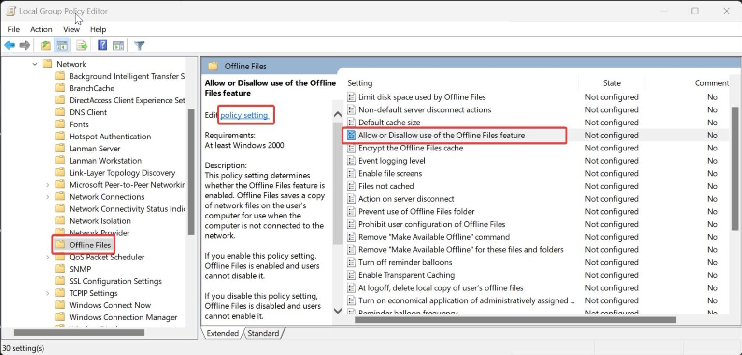Image resolution: width=742 pixels, height=355 pixels.
Task: Select the 'Turn off reminder balloons' setting
Action: (x=404, y=262)
